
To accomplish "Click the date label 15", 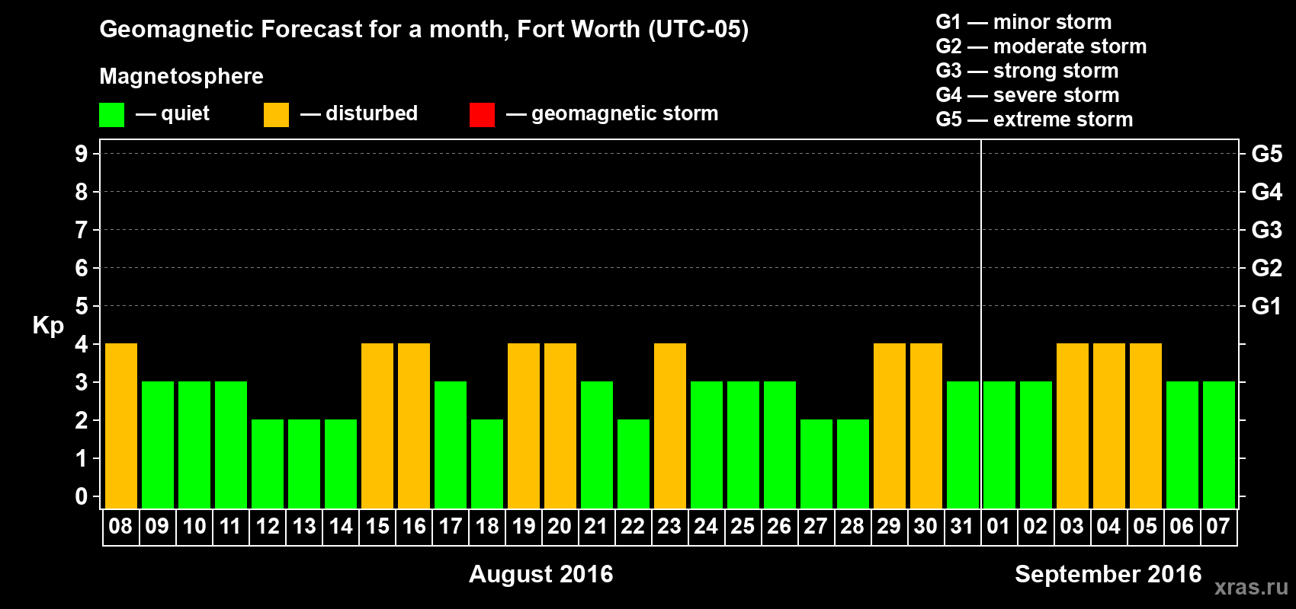I will point(377,527).
